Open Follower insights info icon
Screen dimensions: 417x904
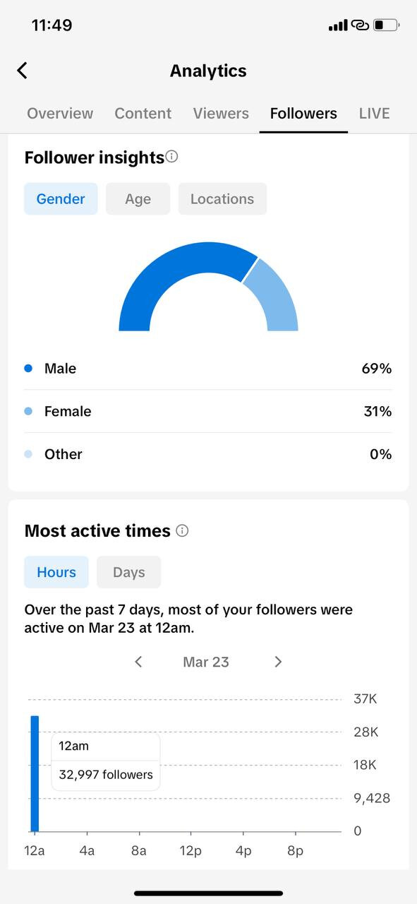171,157
